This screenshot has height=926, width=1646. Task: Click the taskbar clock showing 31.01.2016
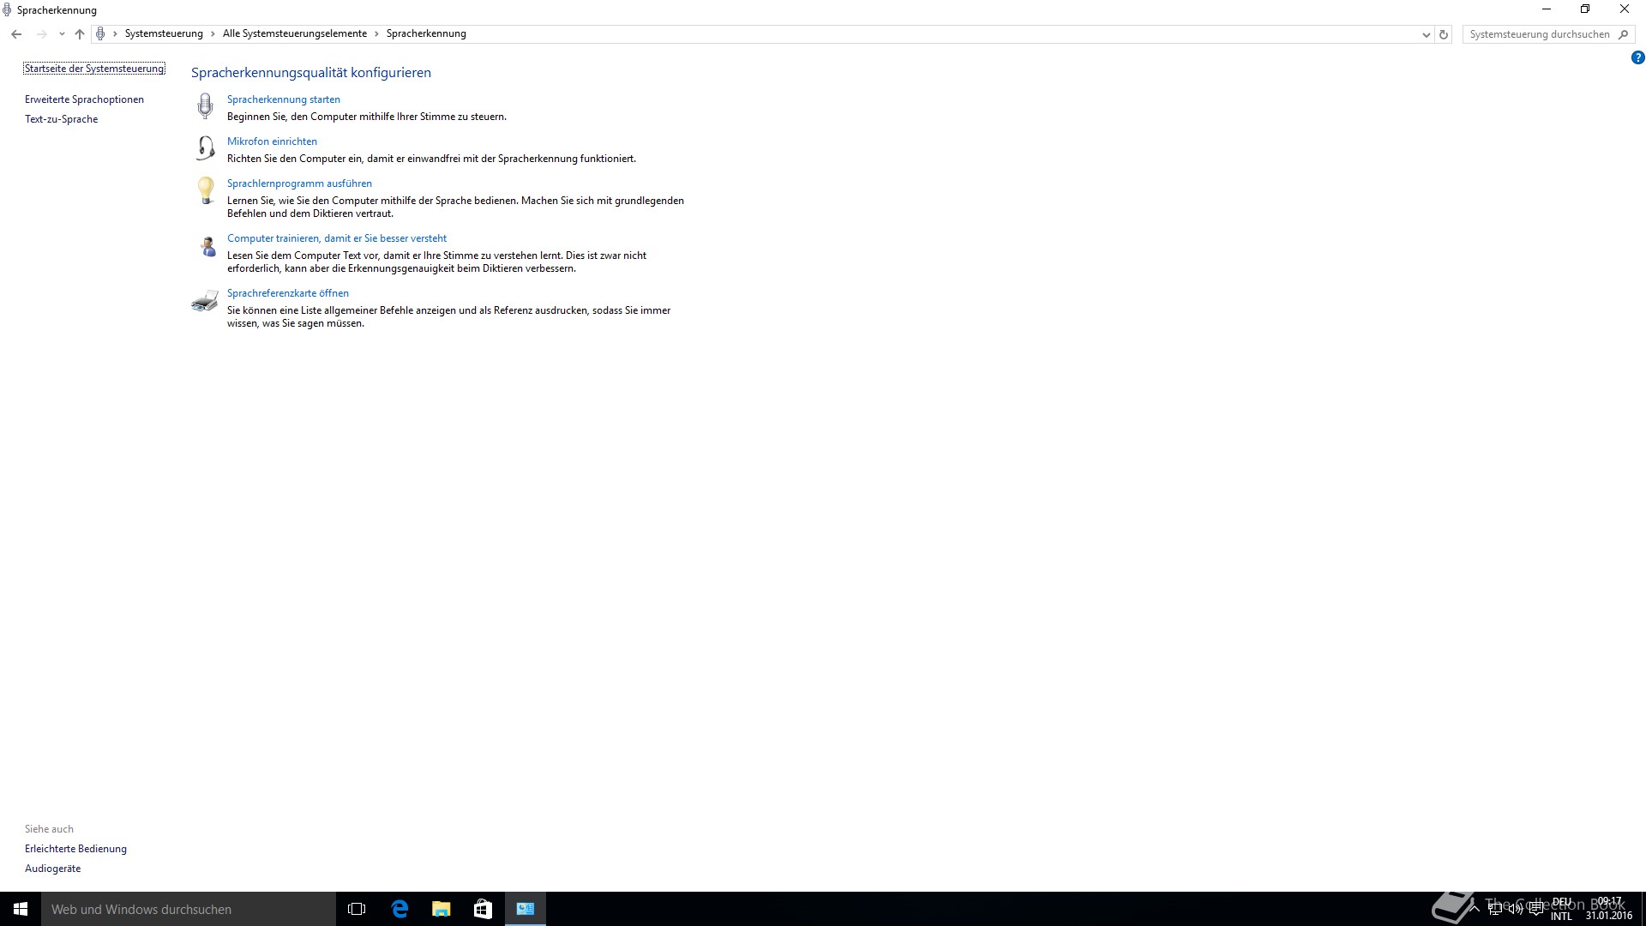[x=1609, y=909]
